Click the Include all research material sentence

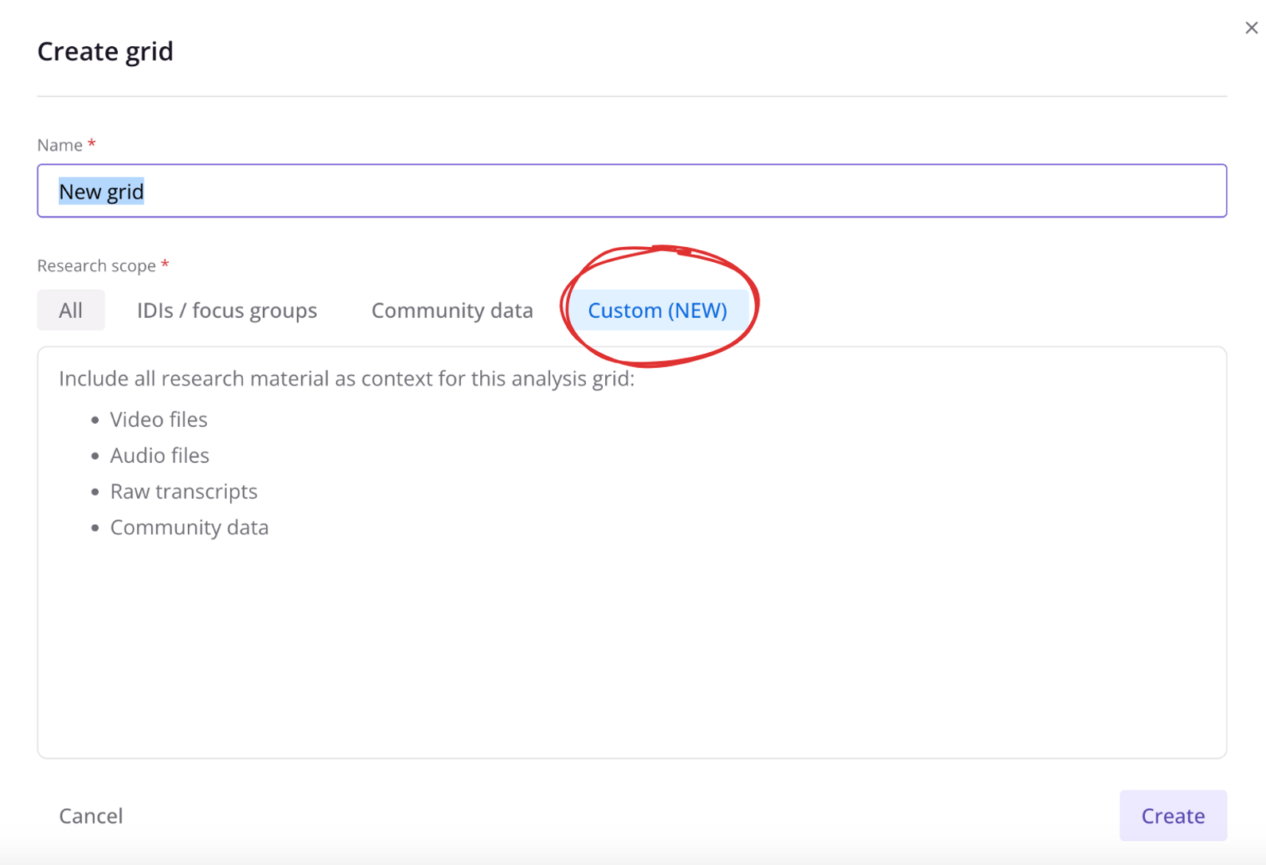pos(347,378)
